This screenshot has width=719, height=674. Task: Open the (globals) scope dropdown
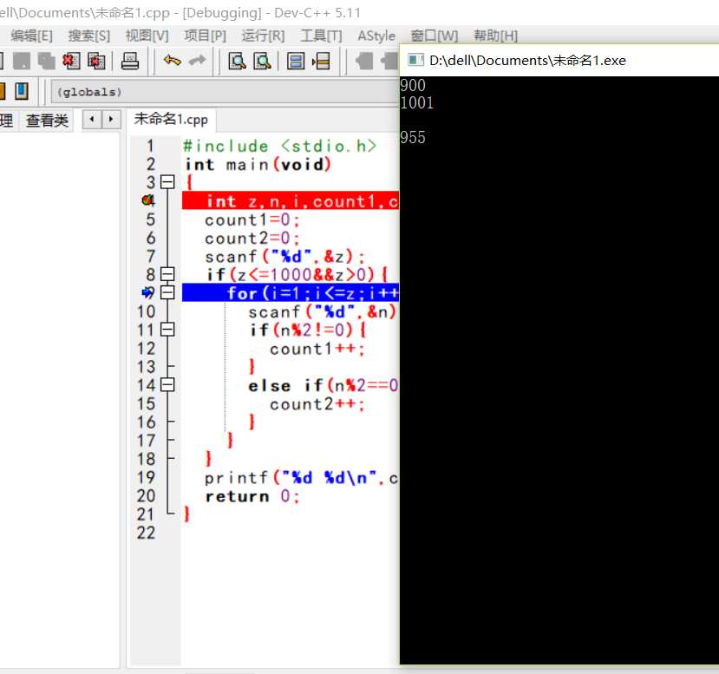tap(225, 92)
